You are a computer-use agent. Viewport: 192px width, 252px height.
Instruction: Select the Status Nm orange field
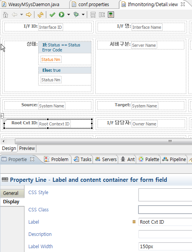pyautogui.click(x=51, y=59)
